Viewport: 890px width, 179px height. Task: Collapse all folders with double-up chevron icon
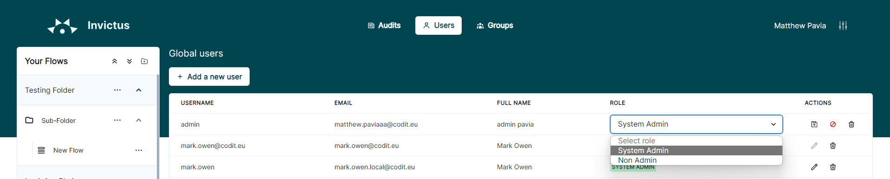coord(115,61)
